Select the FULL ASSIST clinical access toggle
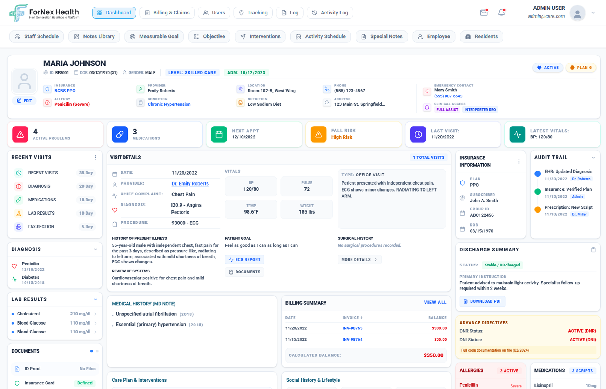Viewport: 606px width, 389px height. point(447,109)
